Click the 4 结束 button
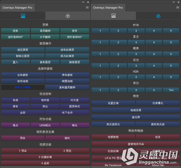The width and height of the screenshot is (181, 168). pos(45,163)
